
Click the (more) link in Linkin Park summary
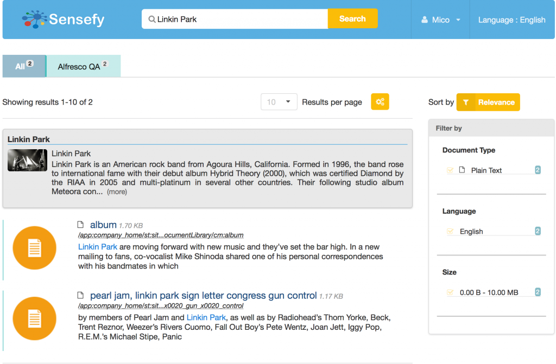tap(117, 191)
